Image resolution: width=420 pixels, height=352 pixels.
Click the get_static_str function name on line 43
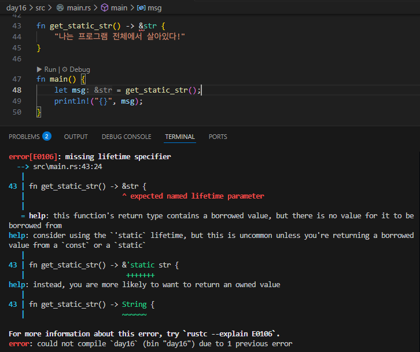81,26
